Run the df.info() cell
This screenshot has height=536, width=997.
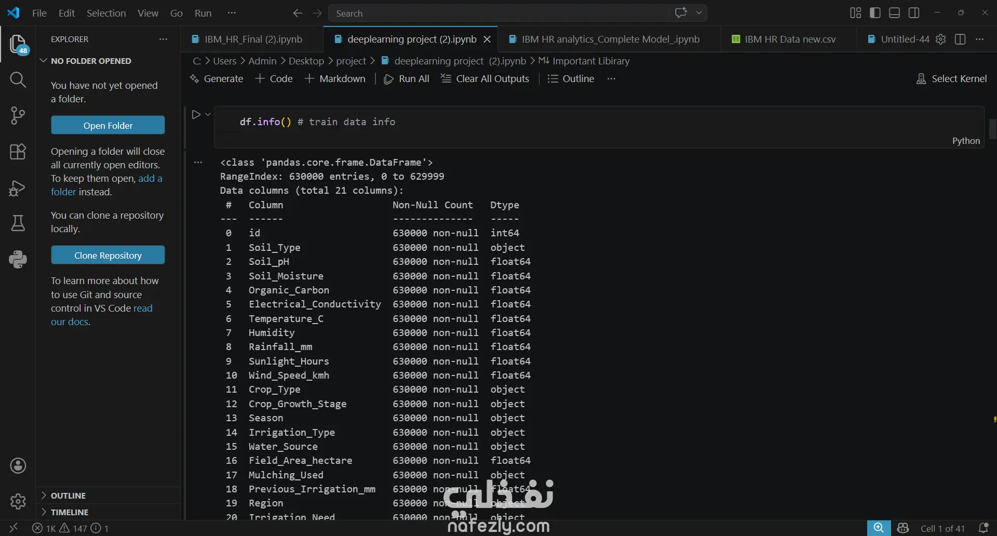click(x=196, y=114)
